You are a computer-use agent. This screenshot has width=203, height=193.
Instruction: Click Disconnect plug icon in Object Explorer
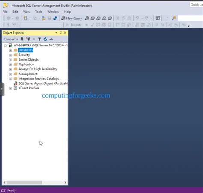(28, 39)
